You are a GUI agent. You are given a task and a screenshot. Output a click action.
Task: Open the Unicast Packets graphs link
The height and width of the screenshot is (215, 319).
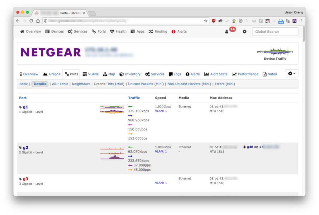[x=140, y=84]
